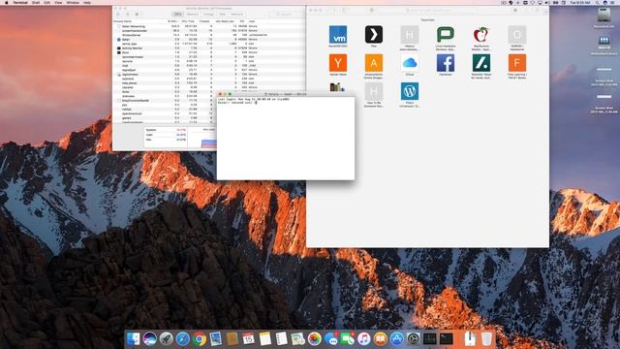Open the VMware favorite in Safari
The width and height of the screenshot is (620, 349).
[338, 35]
